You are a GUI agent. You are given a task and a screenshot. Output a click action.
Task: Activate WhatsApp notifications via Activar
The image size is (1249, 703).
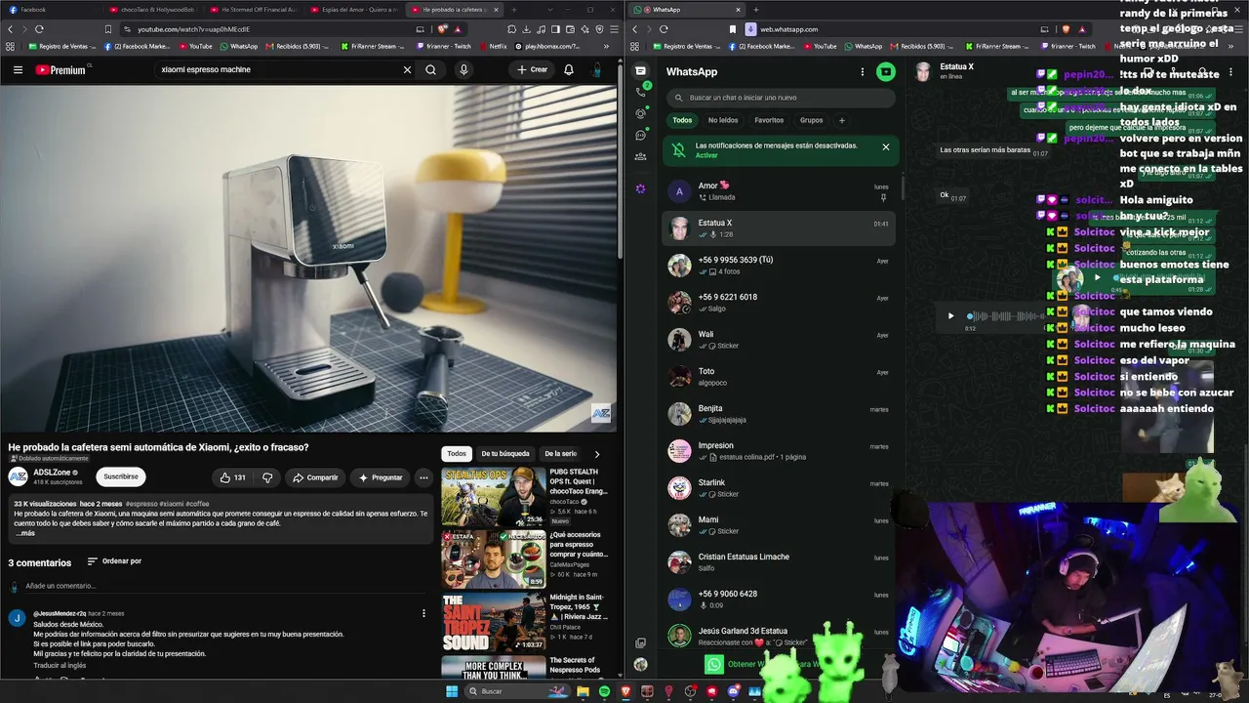(706, 155)
